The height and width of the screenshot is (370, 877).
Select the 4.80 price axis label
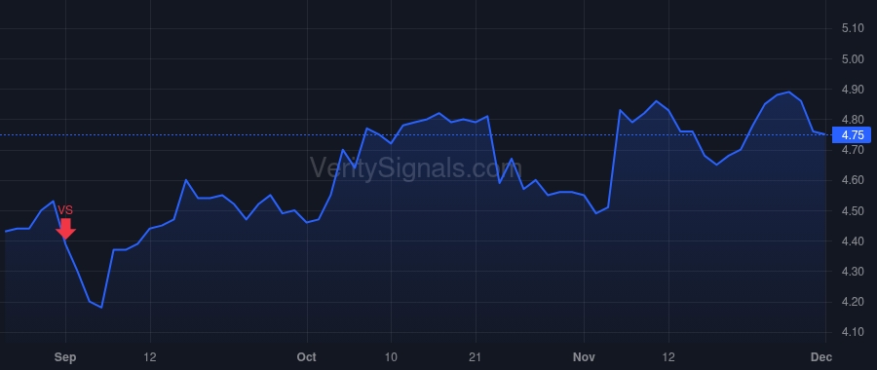(x=853, y=120)
